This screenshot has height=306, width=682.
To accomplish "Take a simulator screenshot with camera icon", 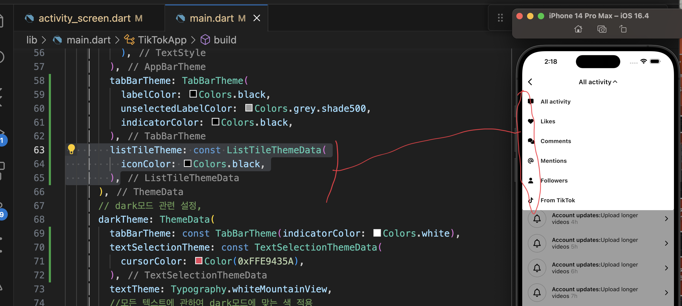I will pos(602,29).
